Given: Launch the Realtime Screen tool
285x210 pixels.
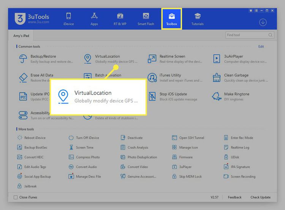Looking at the screenshot, I should tap(175, 59).
